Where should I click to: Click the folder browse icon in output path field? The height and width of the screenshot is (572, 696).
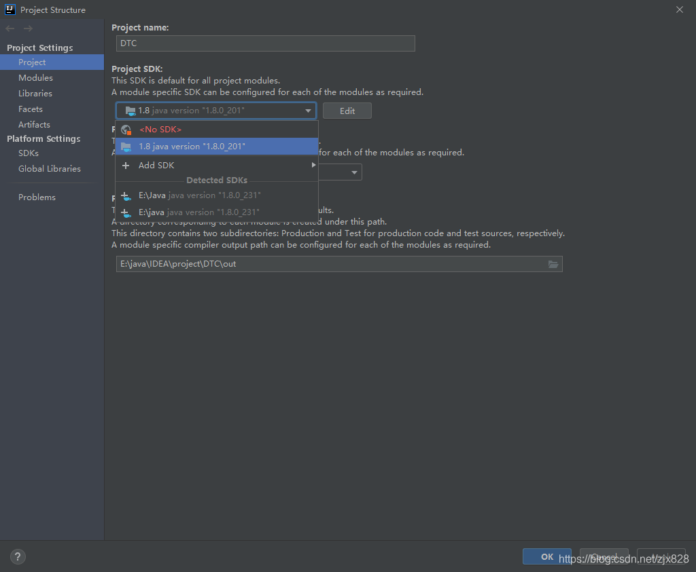(553, 264)
